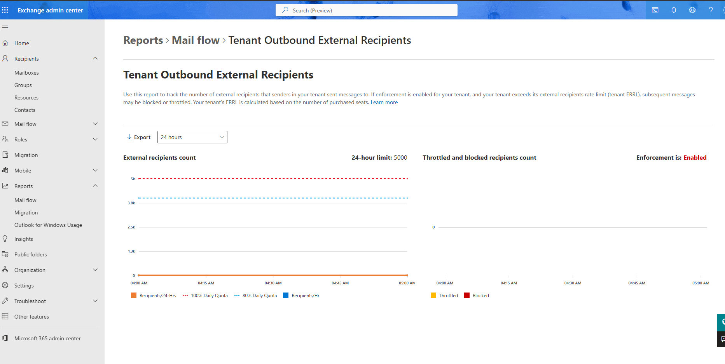Collapse the navigation hamburger menu
Screen dimensions: 725x364
(5, 28)
